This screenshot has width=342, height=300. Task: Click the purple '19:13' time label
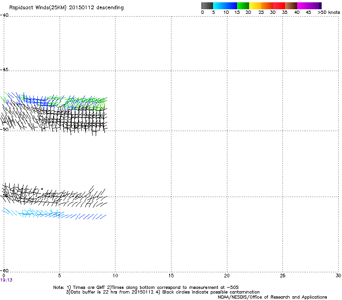coord(6,280)
